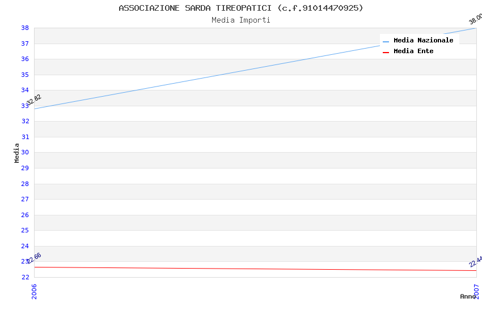This screenshot has height=311, width=482.
Task: Click the blue Media Nazionale legend swatch
Action: (386, 41)
